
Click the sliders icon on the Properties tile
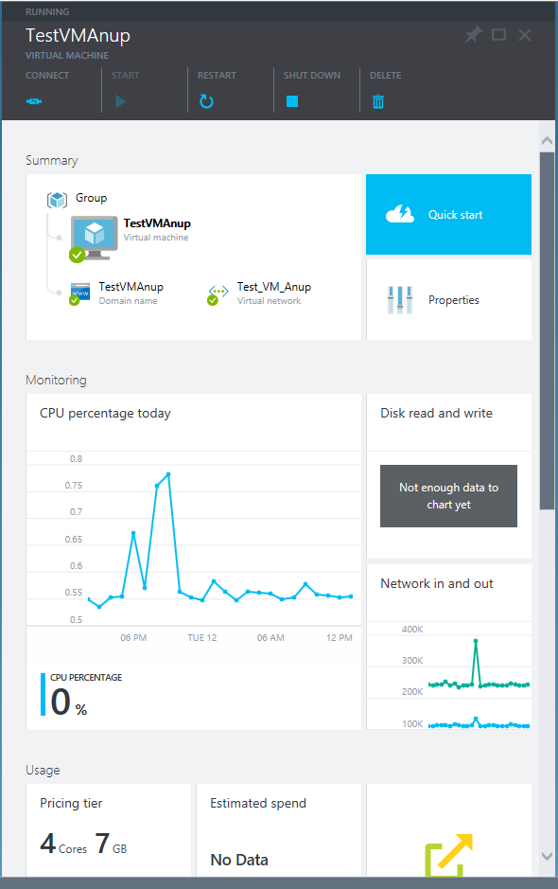399,299
